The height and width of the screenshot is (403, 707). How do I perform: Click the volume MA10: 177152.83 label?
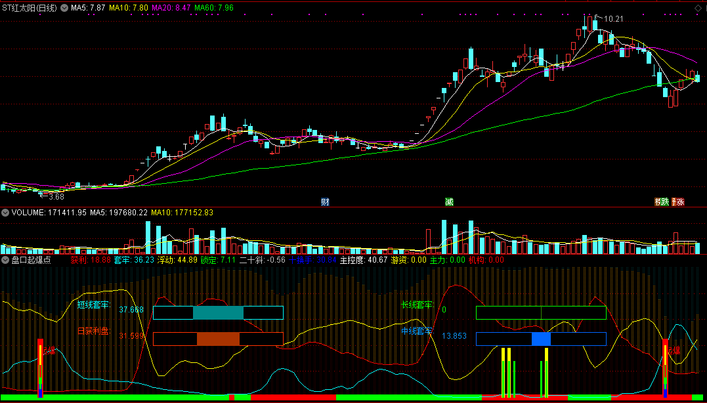coord(182,212)
